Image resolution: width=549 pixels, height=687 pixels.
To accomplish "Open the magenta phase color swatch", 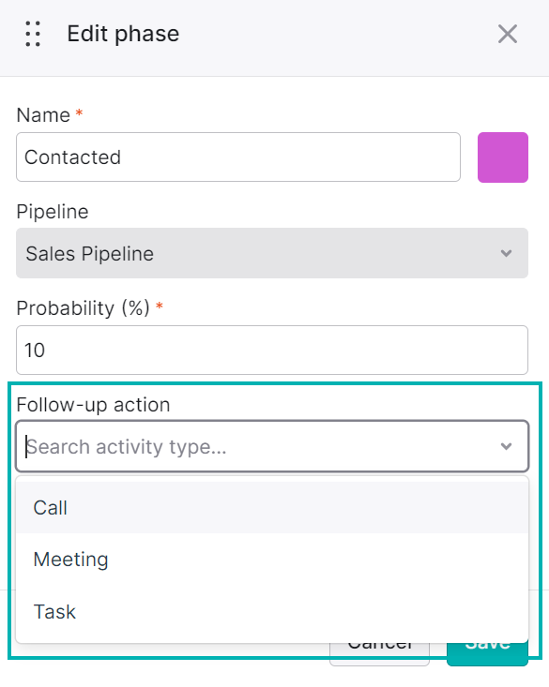I will click(503, 157).
